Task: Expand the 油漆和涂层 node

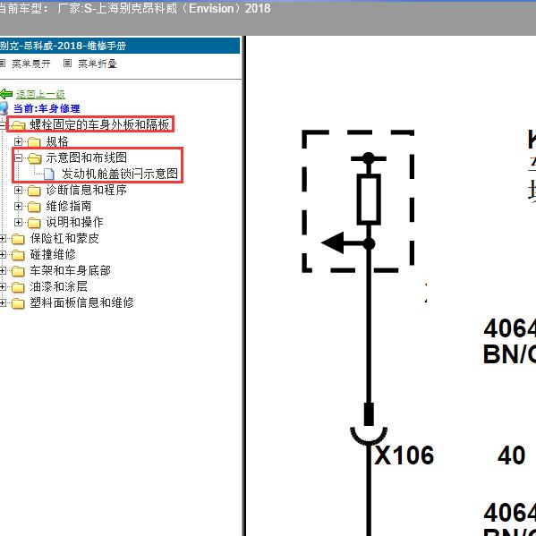Action: click(x=3, y=287)
